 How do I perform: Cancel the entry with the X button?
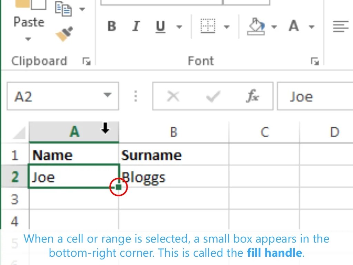tap(173, 96)
